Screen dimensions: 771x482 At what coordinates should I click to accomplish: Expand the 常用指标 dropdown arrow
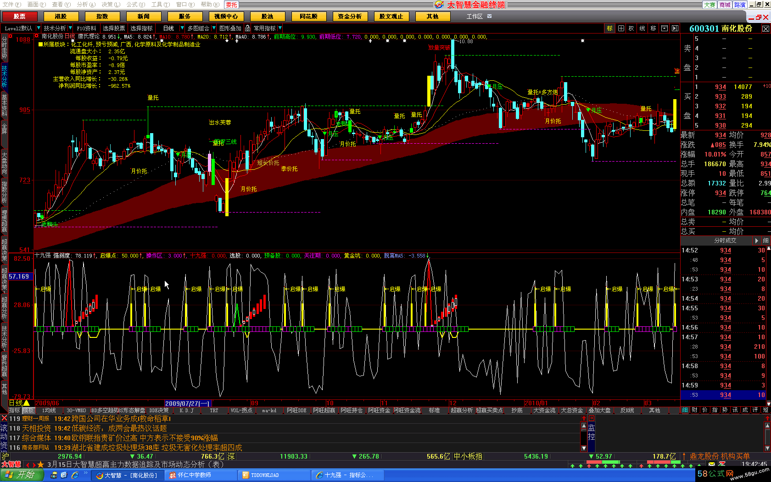coord(280,28)
